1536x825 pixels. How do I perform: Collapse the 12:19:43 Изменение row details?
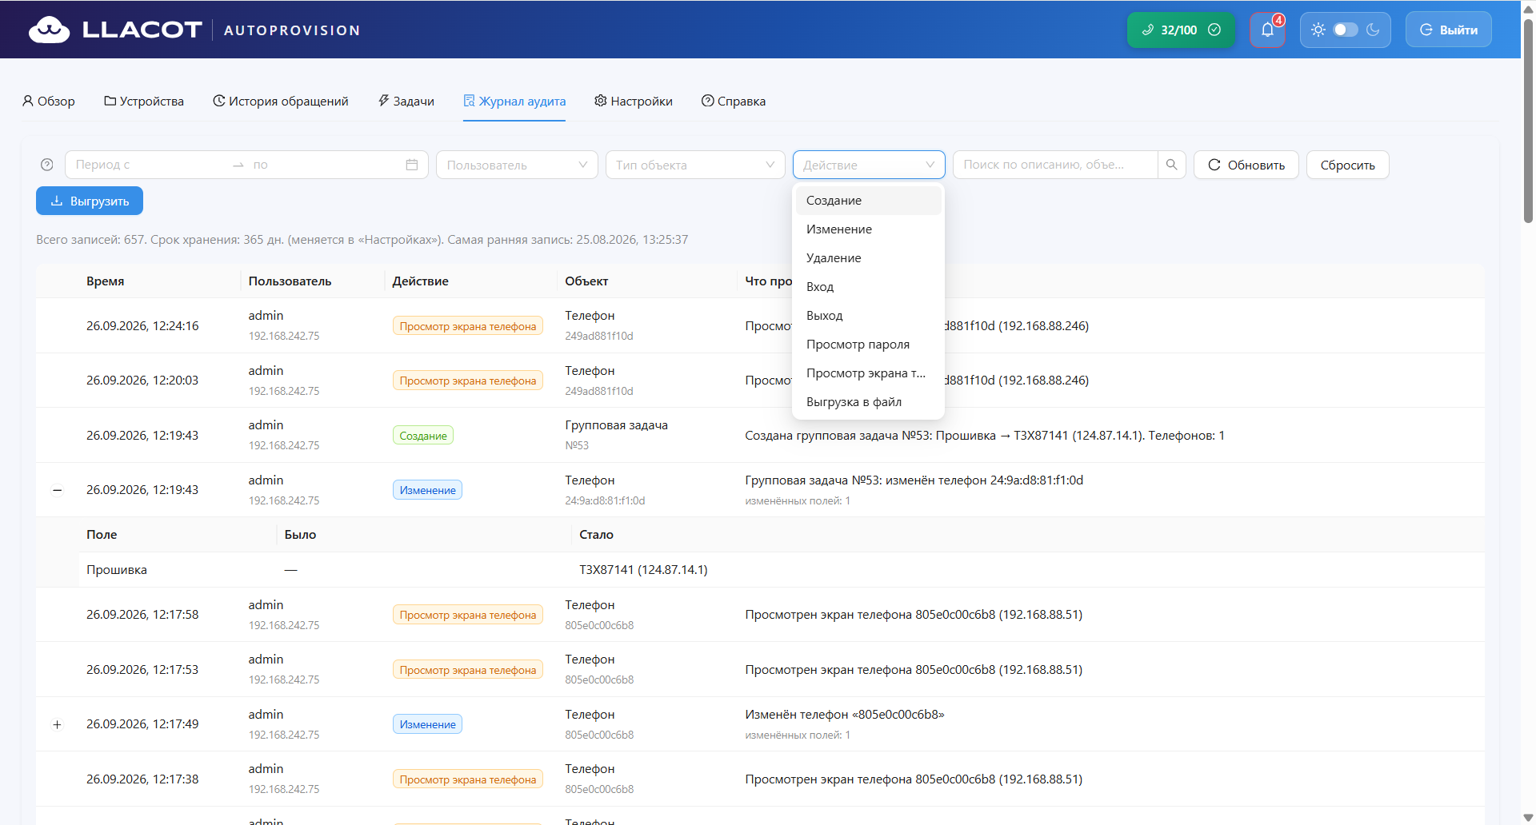pos(57,490)
